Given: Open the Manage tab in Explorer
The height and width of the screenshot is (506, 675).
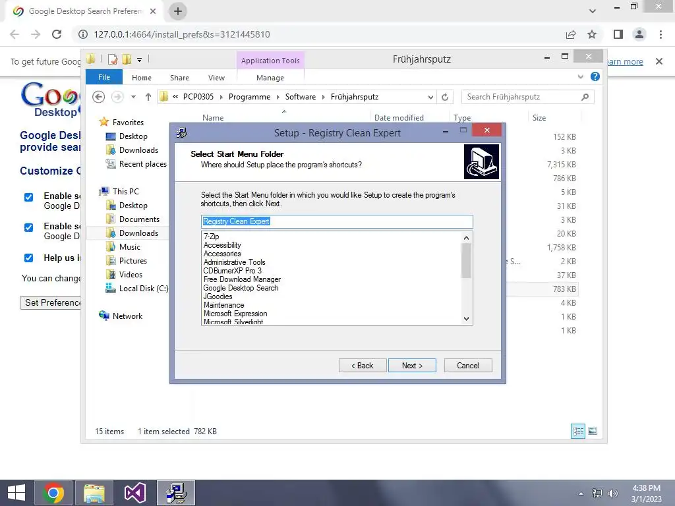Looking at the screenshot, I should [x=270, y=78].
